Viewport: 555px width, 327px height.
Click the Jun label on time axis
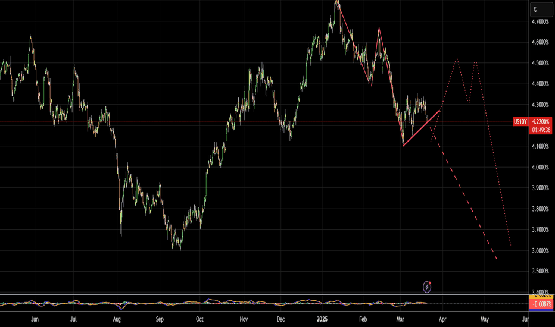[x=35, y=319]
